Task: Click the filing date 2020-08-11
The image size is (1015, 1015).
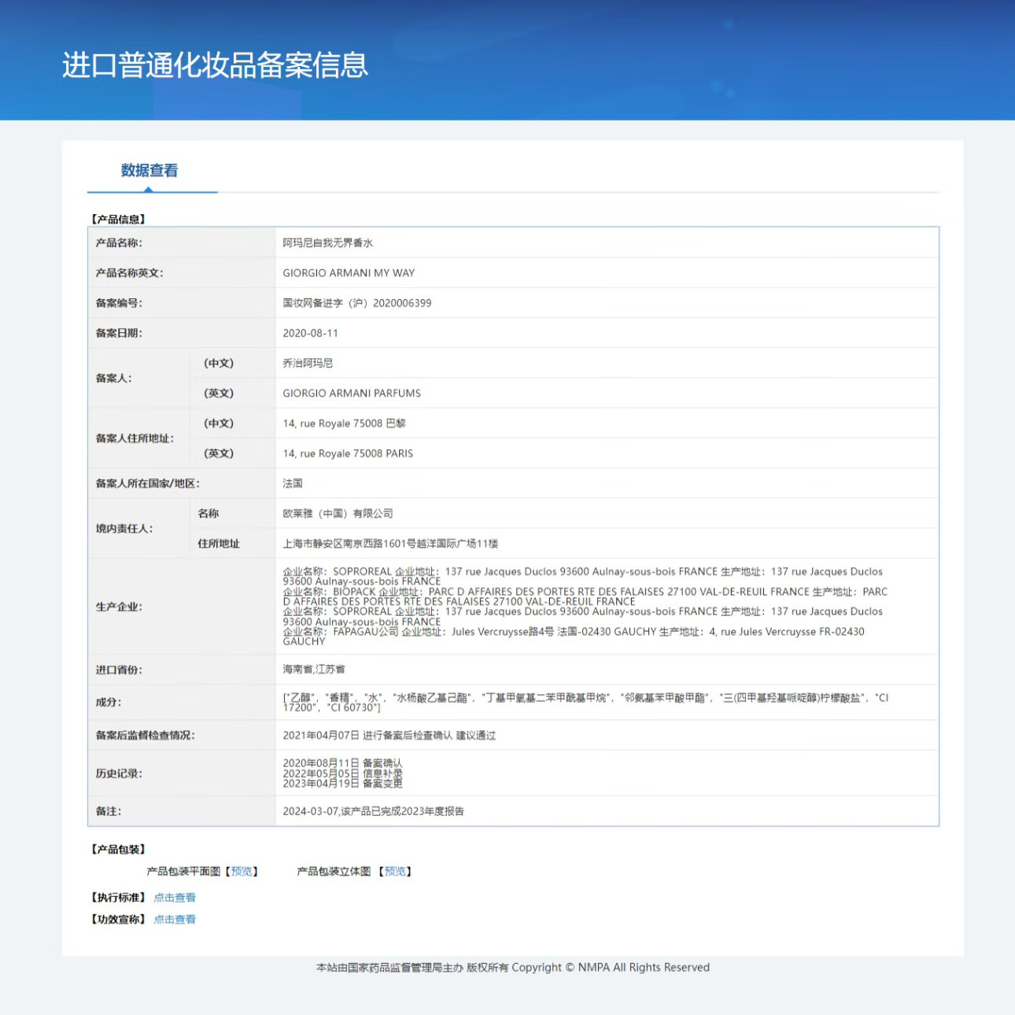Action: click(x=310, y=333)
